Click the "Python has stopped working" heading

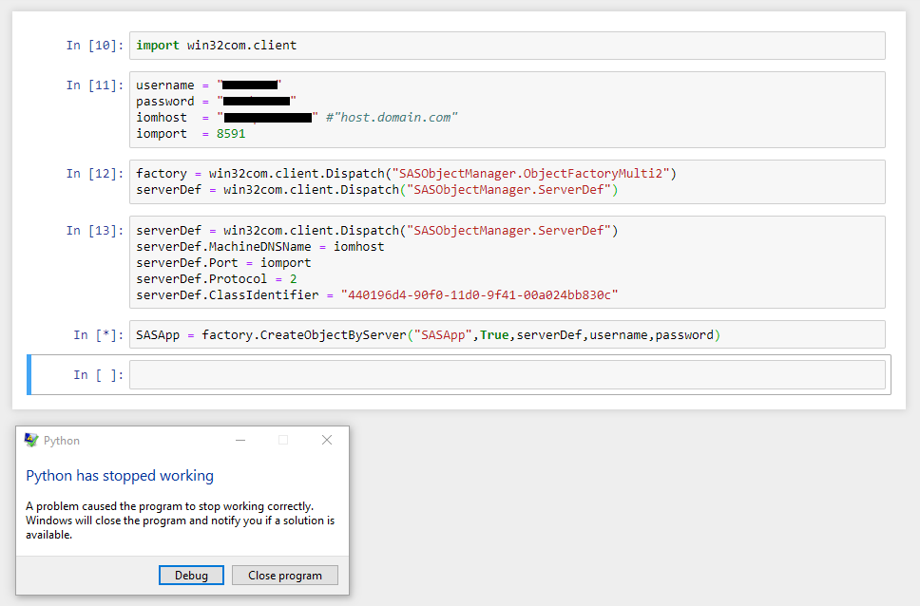click(x=120, y=476)
